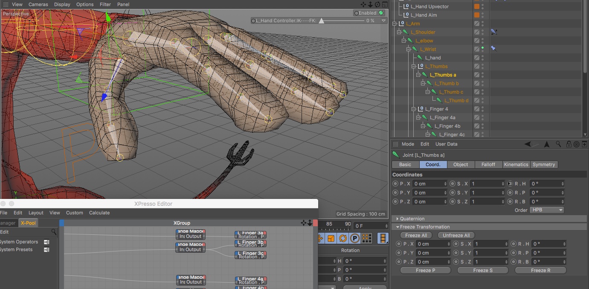Viewport: 589px width, 289px height.
Task: Switch to the Kinematics tab
Action: 516,164
